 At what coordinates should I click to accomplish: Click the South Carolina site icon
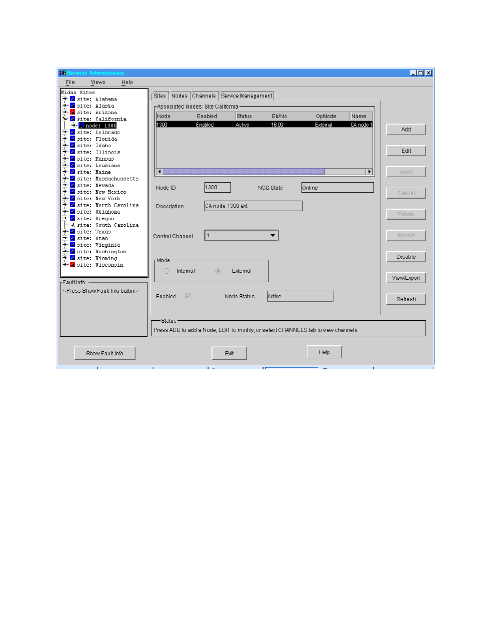pos(72,225)
